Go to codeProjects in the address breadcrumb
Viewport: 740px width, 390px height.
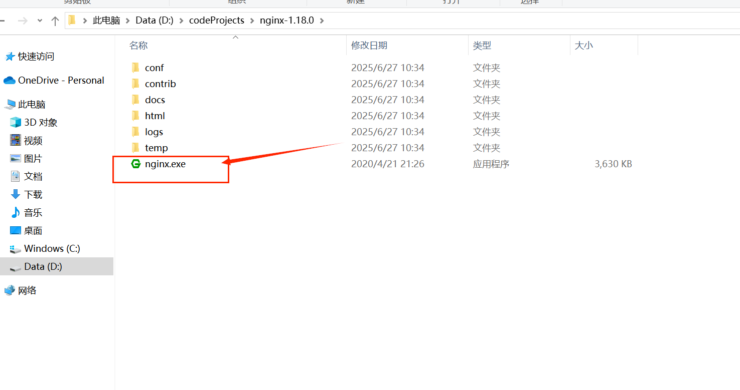click(x=217, y=21)
